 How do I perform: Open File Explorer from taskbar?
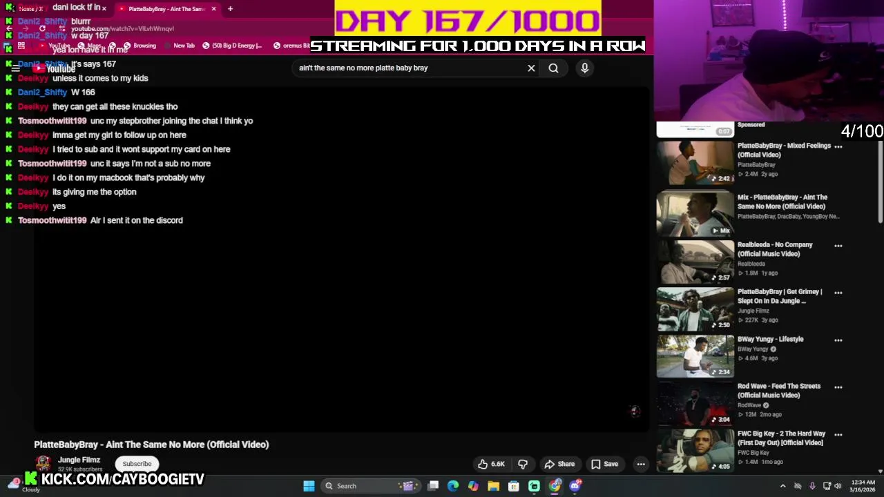coord(493,486)
